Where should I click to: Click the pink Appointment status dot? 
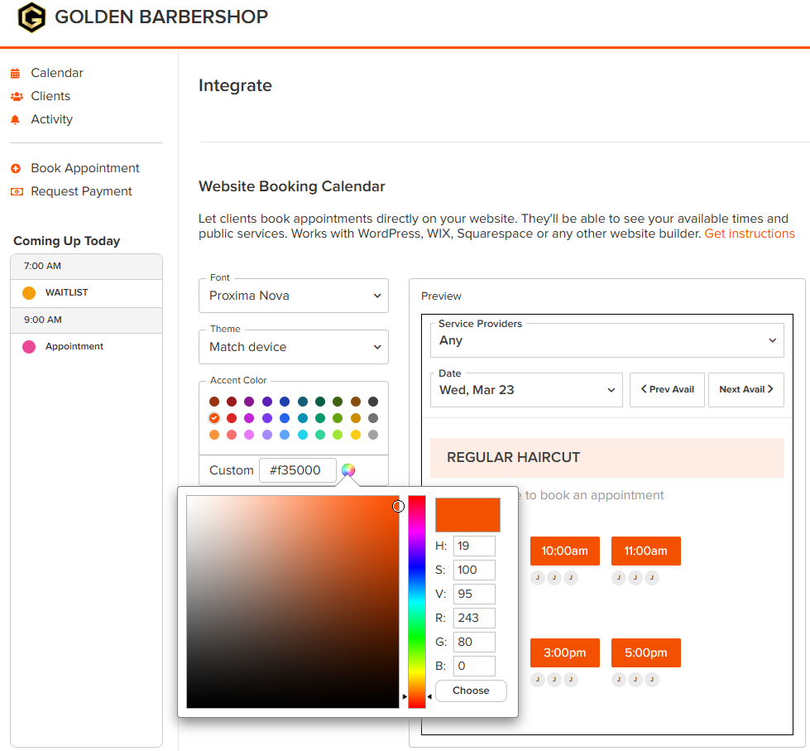(29, 347)
